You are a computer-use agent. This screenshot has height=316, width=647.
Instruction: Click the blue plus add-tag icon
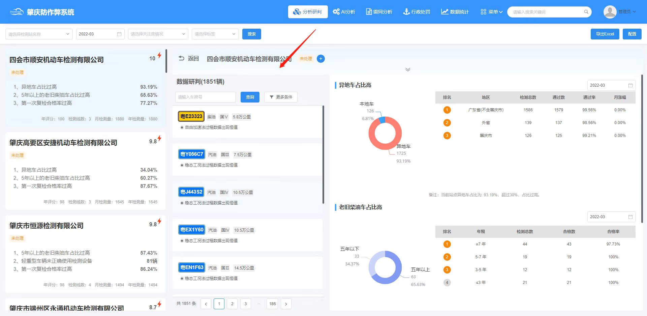[321, 59]
